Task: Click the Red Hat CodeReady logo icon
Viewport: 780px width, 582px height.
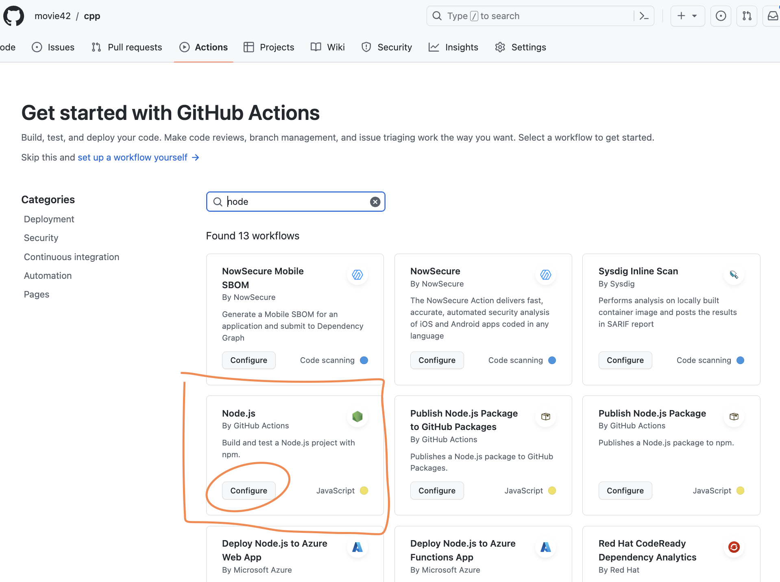Action: (x=734, y=547)
